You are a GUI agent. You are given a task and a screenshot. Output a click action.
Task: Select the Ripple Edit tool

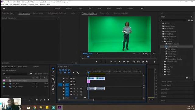(x=53, y=75)
